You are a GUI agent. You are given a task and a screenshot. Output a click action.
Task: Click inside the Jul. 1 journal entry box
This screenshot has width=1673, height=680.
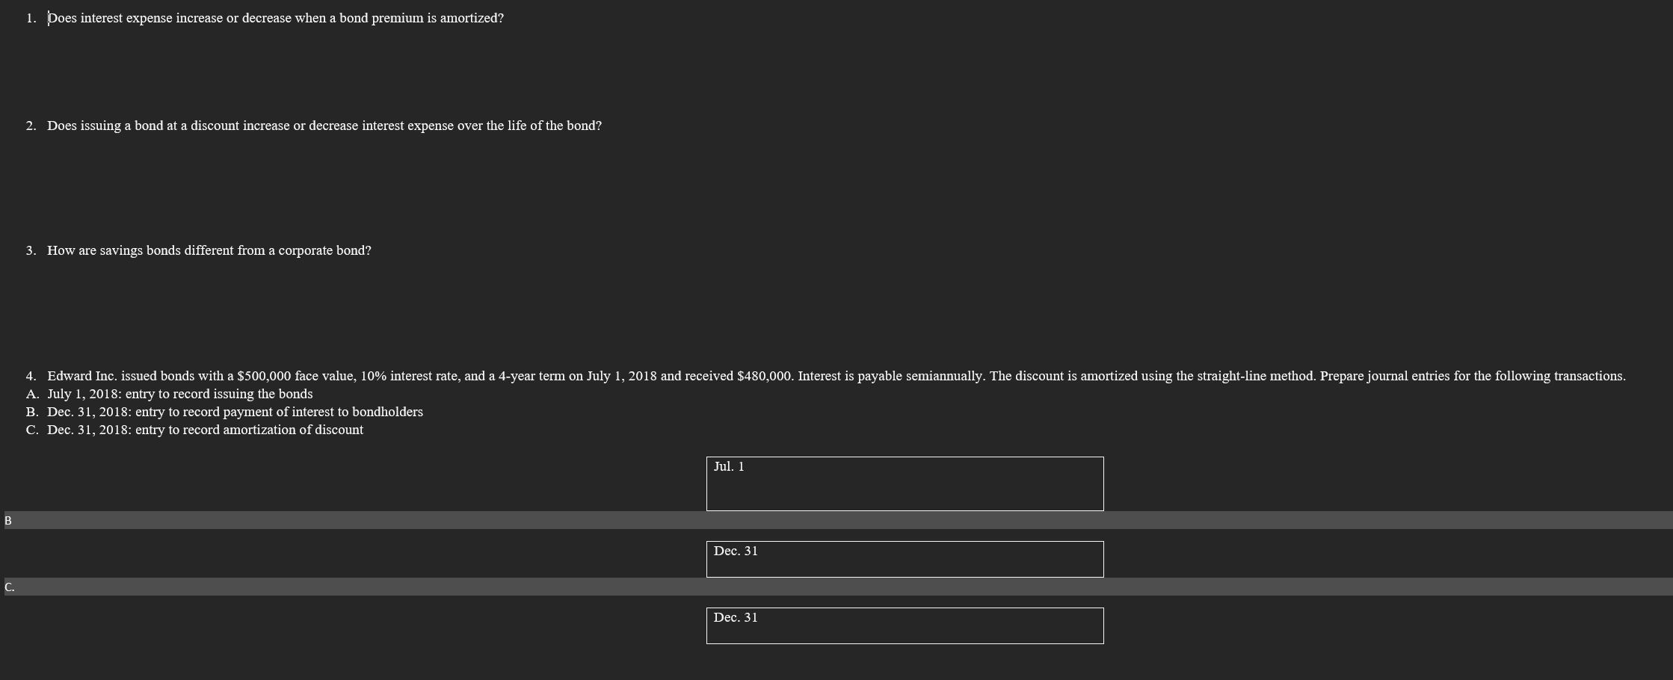tap(905, 483)
